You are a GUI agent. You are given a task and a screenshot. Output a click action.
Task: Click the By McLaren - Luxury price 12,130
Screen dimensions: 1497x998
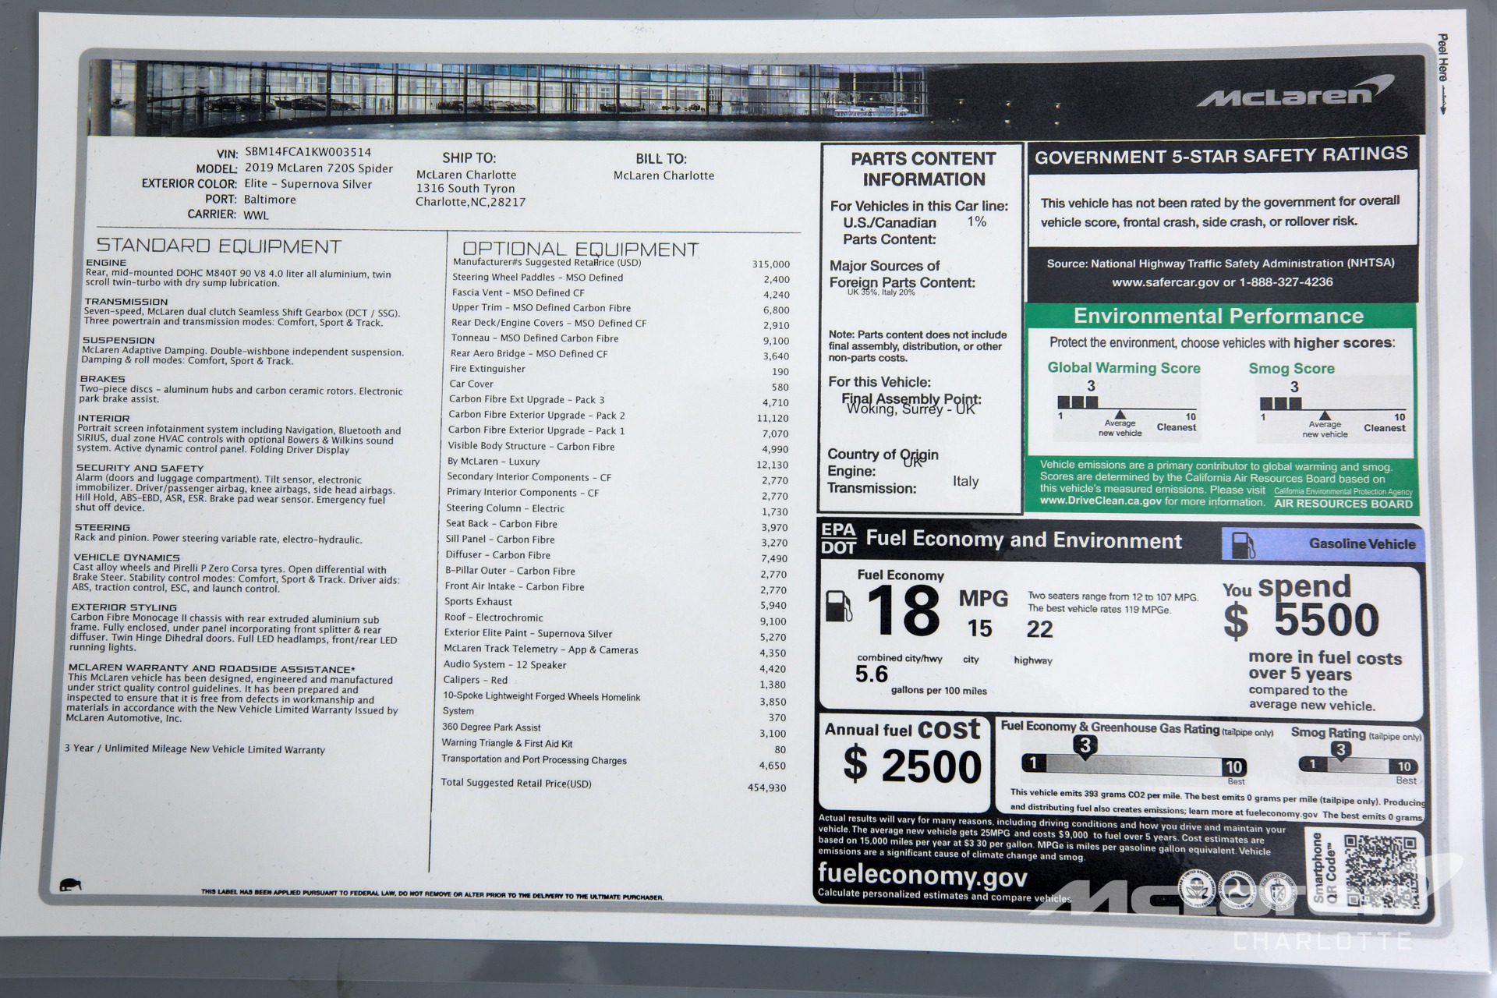(x=772, y=465)
